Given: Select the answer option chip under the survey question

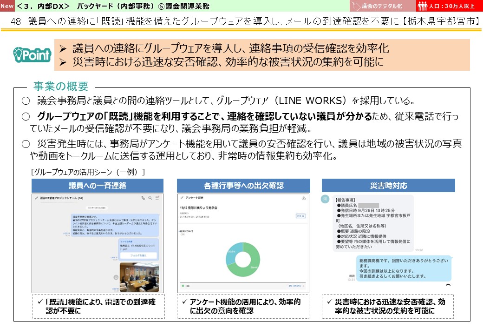Looking at the screenshot, I should point(183,234).
